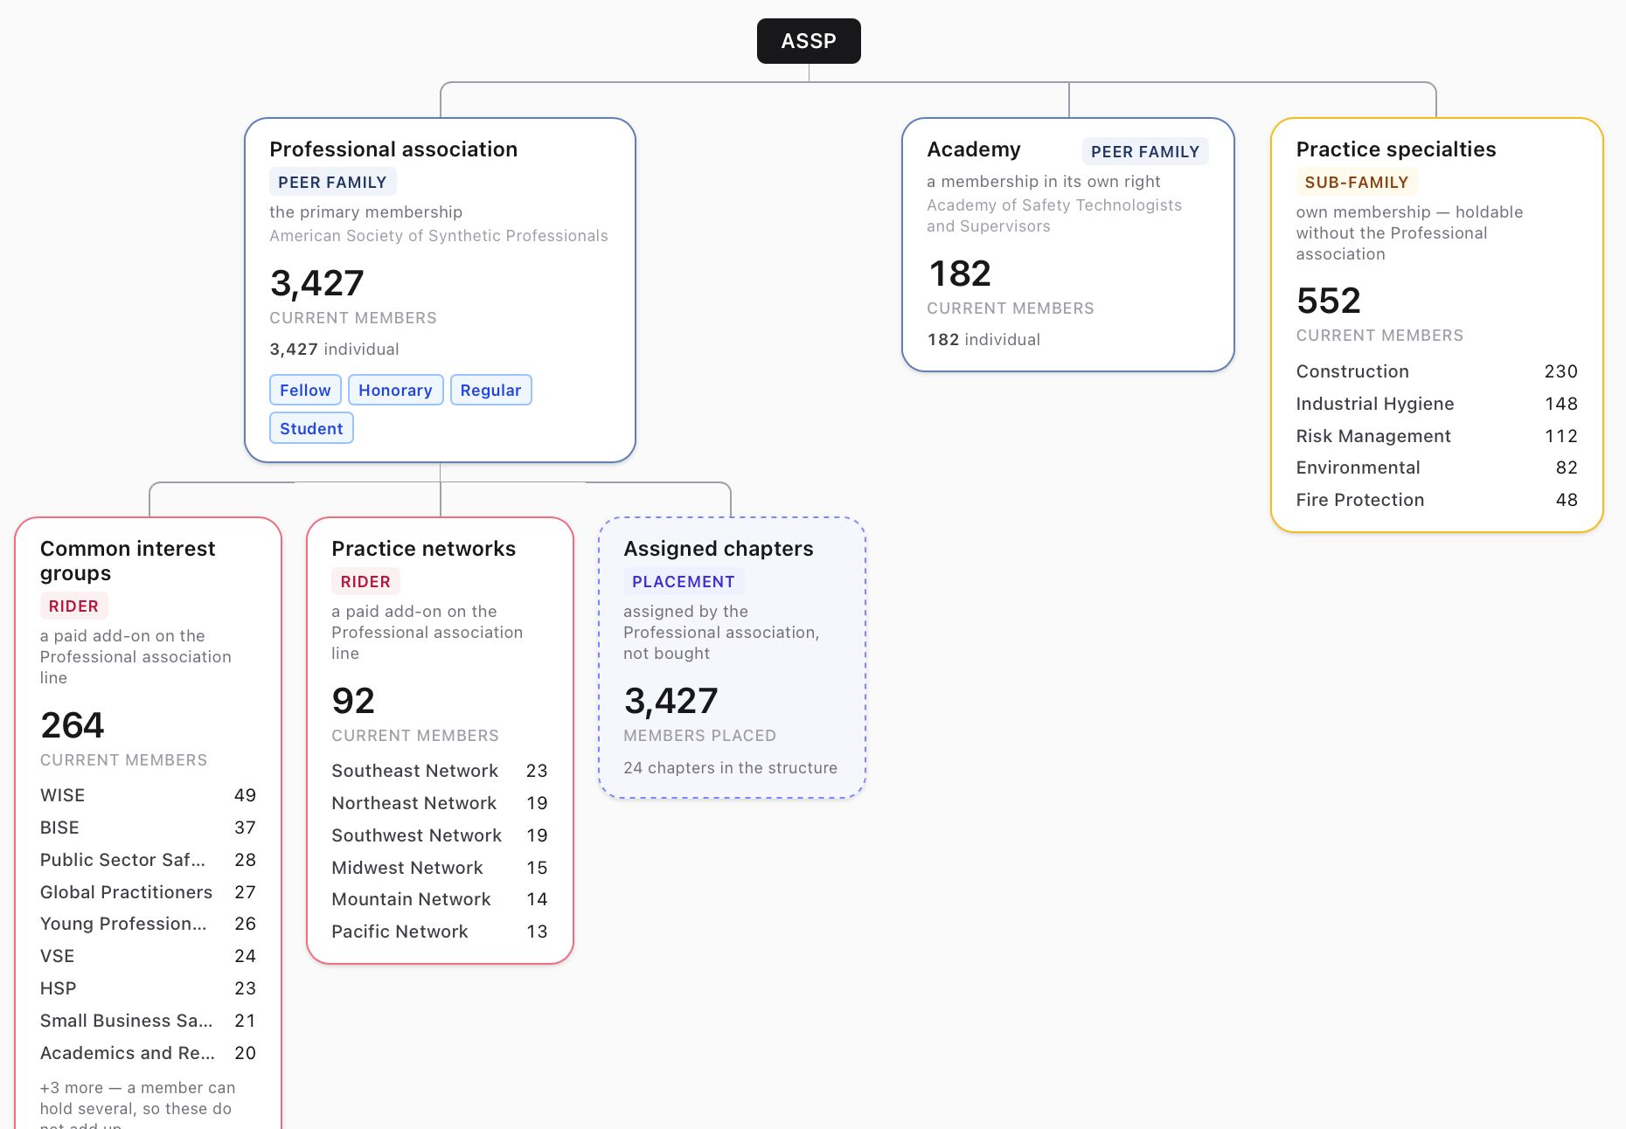Image resolution: width=1626 pixels, height=1129 pixels.
Task: Open the Professional association card title
Action: (393, 149)
